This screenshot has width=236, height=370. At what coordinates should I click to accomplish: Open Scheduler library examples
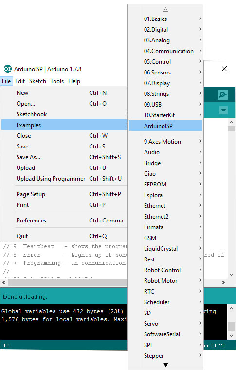tap(166, 302)
